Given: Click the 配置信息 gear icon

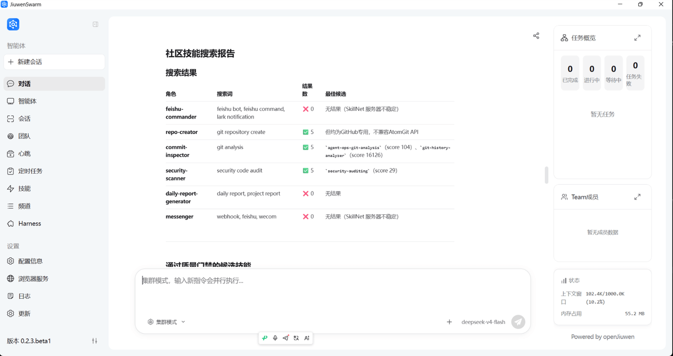Looking at the screenshot, I should click(x=11, y=261).
